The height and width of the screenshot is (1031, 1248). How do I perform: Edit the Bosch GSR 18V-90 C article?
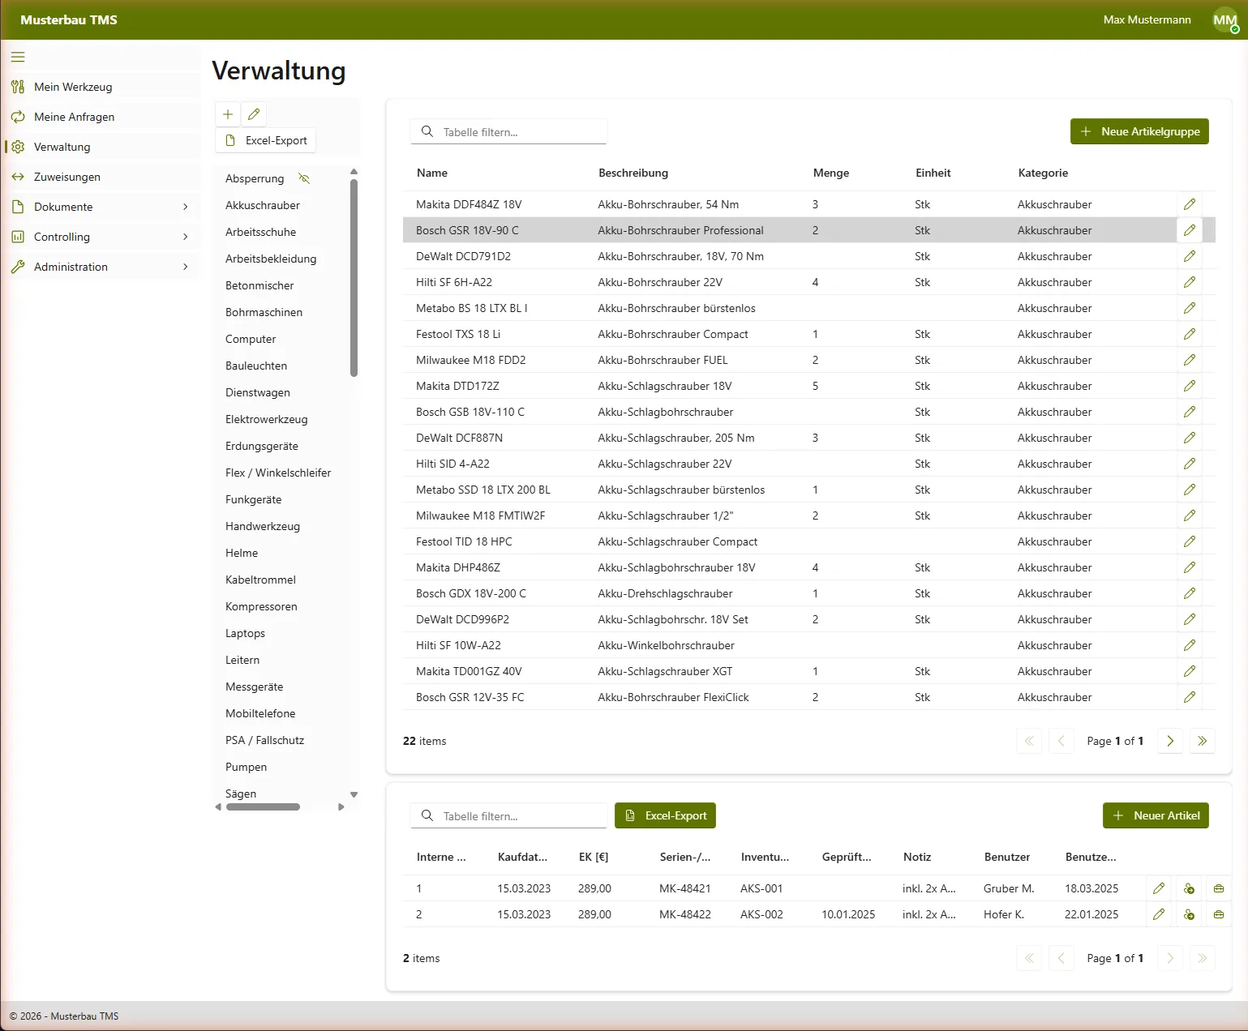[1190, 230]
